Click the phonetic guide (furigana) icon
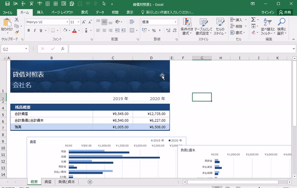Image resolution: width=297 pixels, height=188 pixels. (86, 31)
